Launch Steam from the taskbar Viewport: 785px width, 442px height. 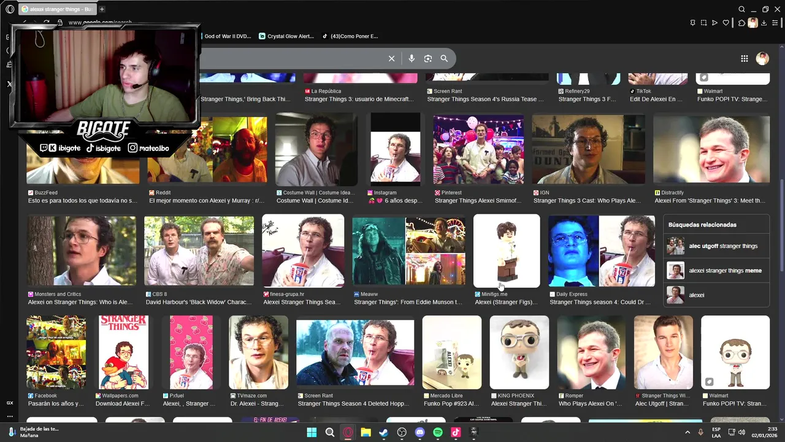(383, 432)
